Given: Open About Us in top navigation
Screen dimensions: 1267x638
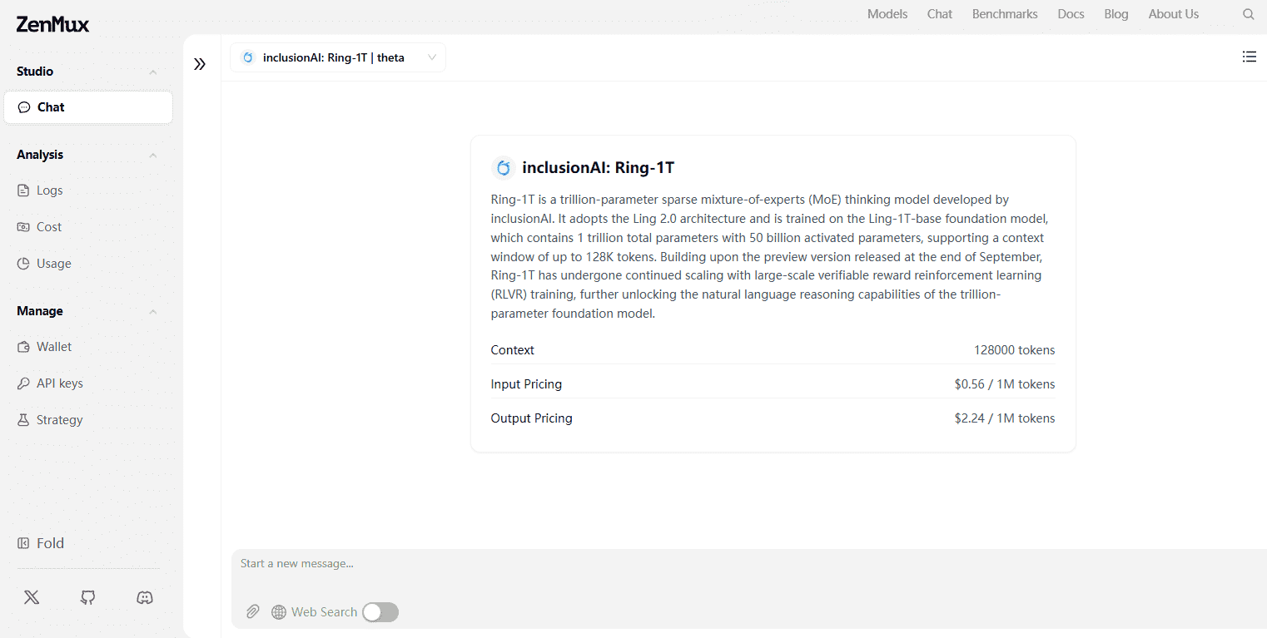Looking at the screenshot, I should pos(1174,14).
